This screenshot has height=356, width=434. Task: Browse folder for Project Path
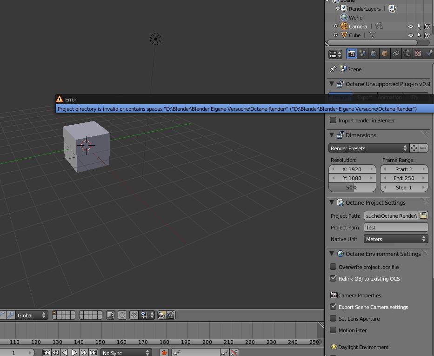(x=423, y=215)
